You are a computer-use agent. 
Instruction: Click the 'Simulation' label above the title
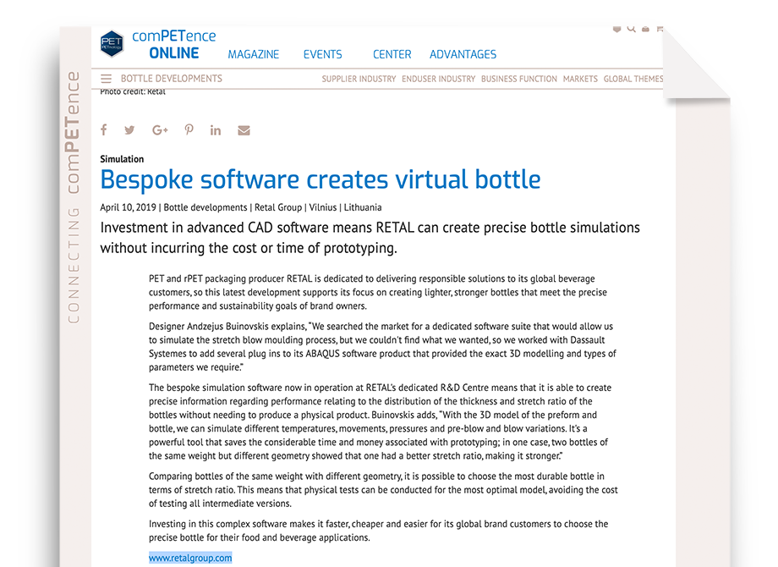click(x=122, y=159)
